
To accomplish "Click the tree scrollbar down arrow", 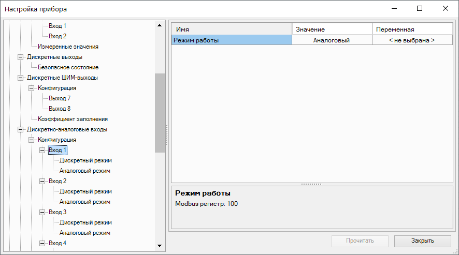I will 160,245.
